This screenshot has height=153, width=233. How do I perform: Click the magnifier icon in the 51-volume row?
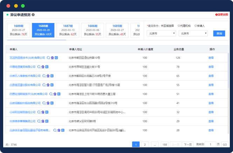(x=51, y=94)
